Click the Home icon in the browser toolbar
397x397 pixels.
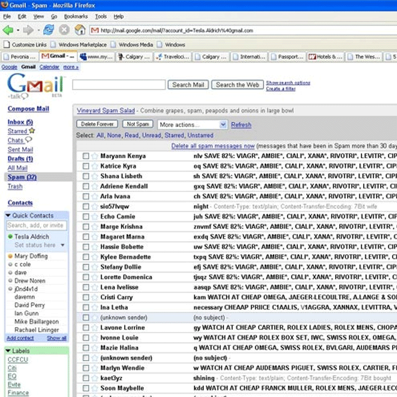coord(79,30)
